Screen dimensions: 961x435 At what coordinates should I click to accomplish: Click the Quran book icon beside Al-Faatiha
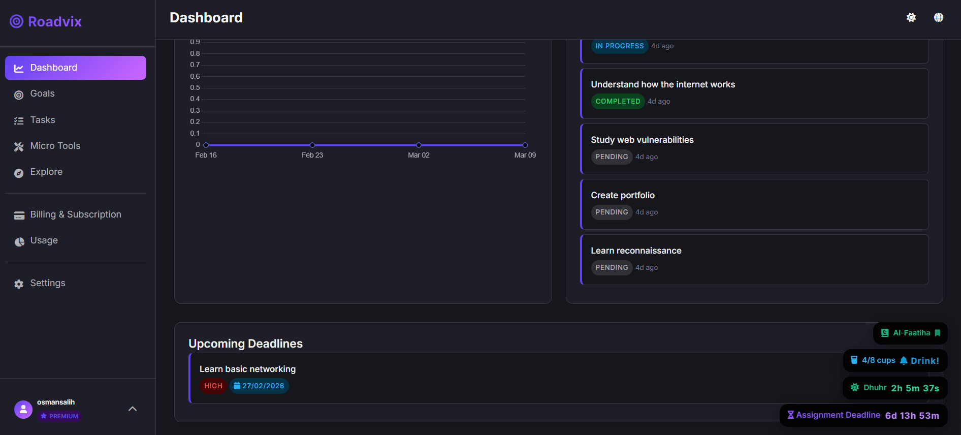pyautogui.click(x=885, y=333)
